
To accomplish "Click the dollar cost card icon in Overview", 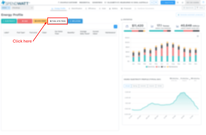I will (x=127, y=27).
